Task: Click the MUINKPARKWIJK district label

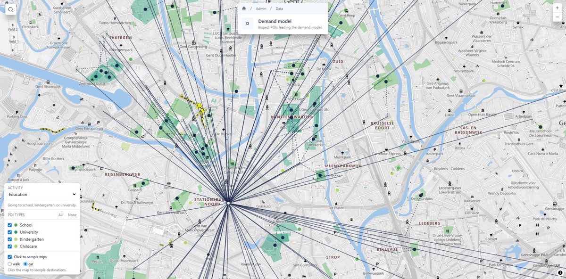Action: pos(343,166)
